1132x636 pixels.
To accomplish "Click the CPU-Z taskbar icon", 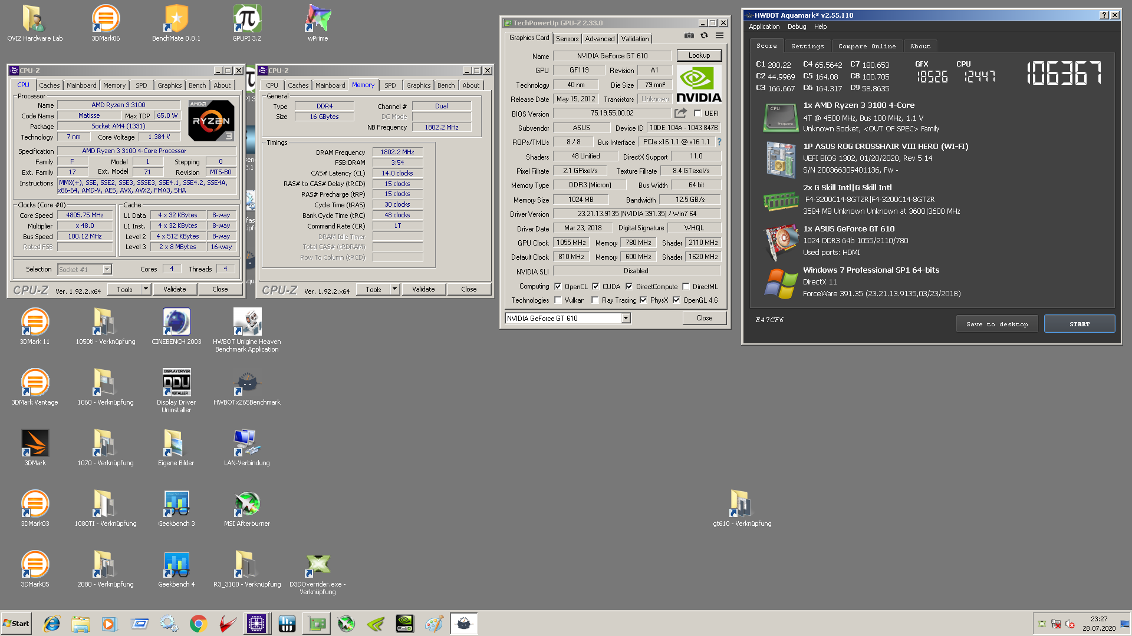I will pos(256,624).
